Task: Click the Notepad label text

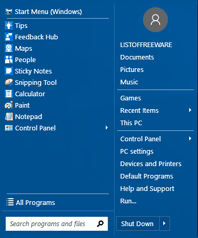Action: pos(29,117)
